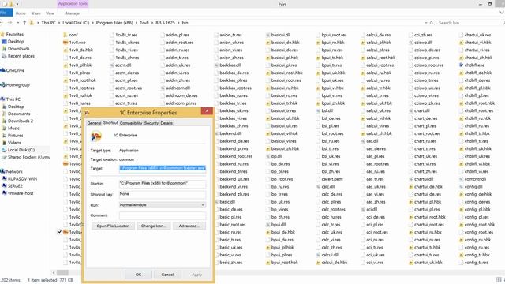The image size is (505, 284).
Task: Click 8.3.5.1625 in address bar
Action: 165,23
